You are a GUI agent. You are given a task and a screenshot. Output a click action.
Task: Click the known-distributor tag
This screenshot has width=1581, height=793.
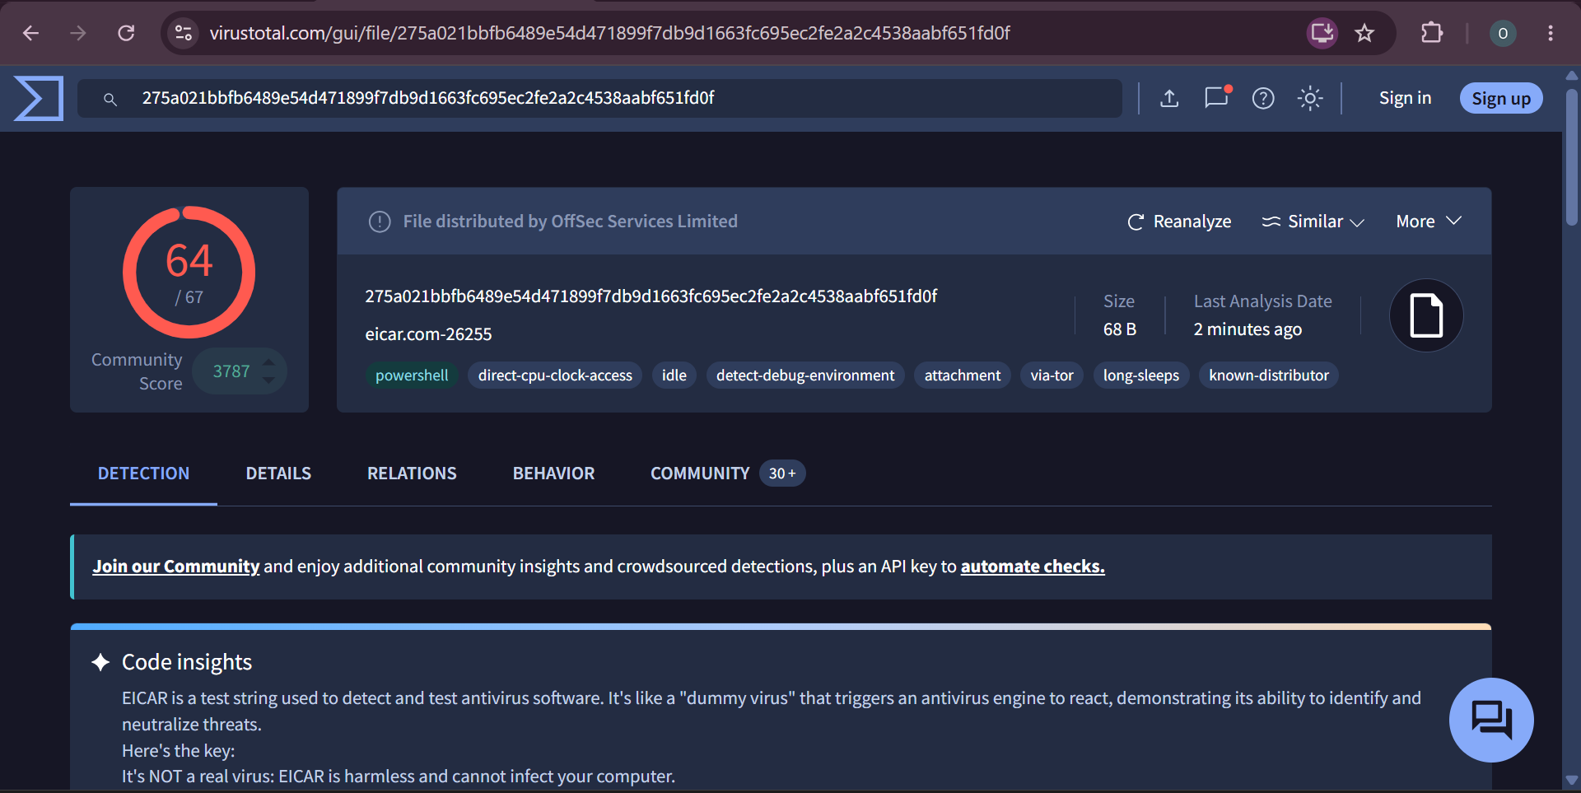(1269, 376)
